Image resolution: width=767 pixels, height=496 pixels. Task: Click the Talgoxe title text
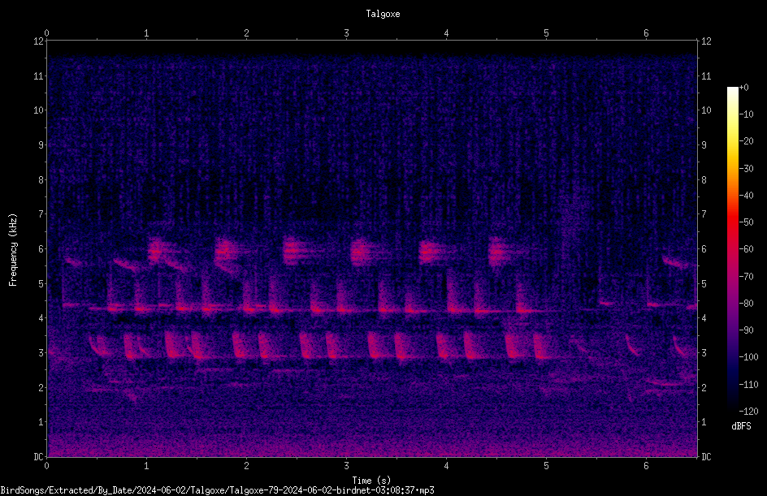(x=383, y=14)
